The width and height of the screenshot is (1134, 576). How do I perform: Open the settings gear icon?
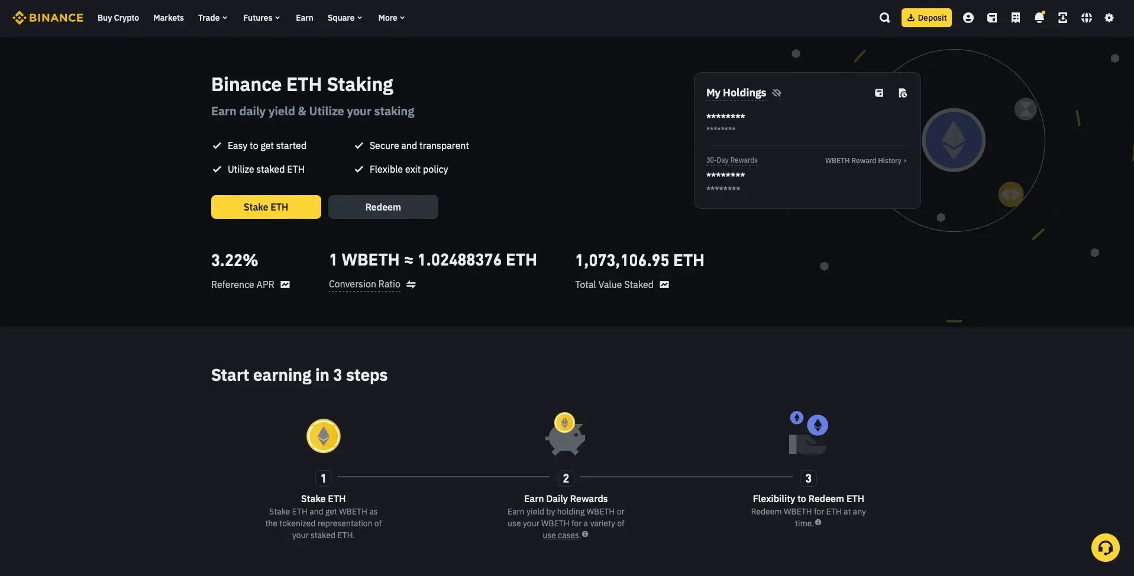click(1109, 18)
